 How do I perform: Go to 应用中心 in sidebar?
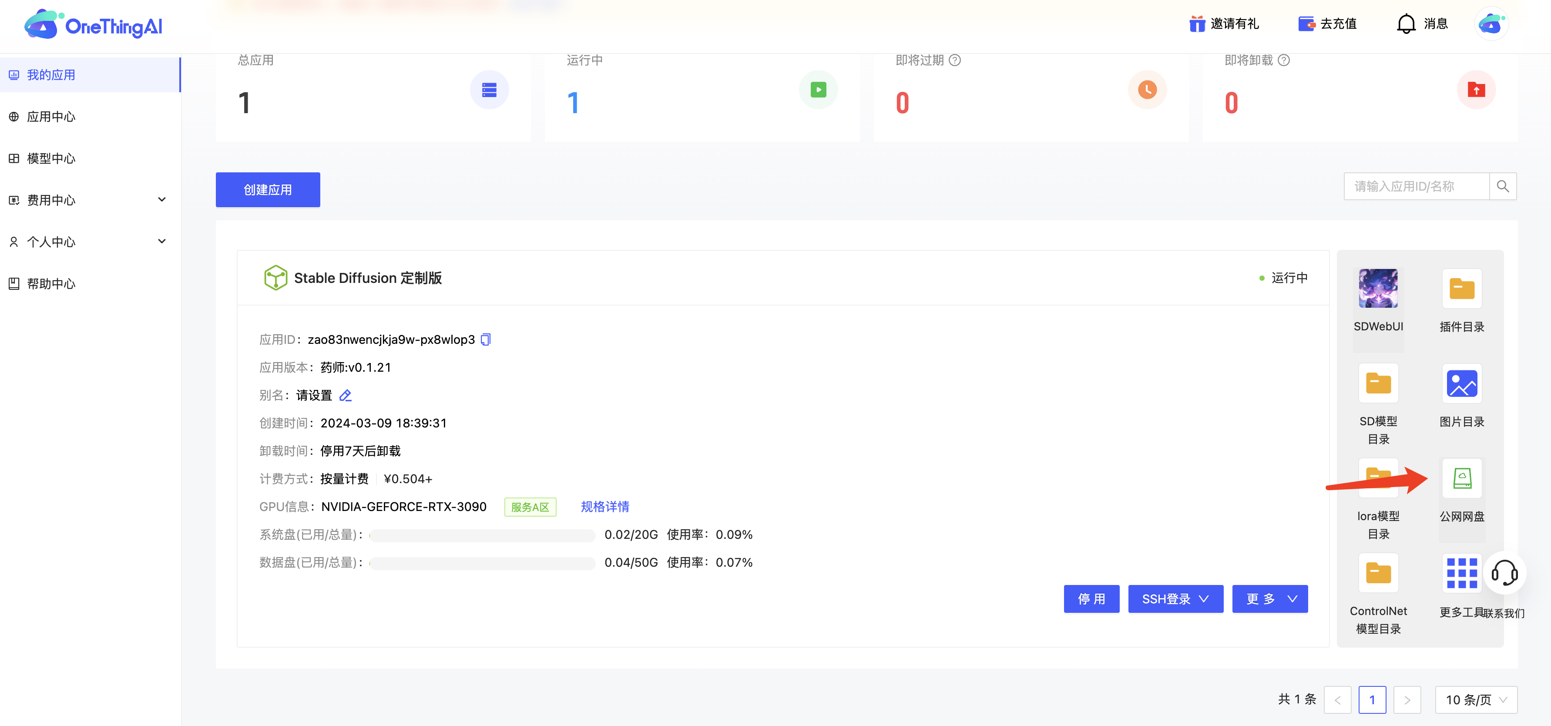[50, 117]
